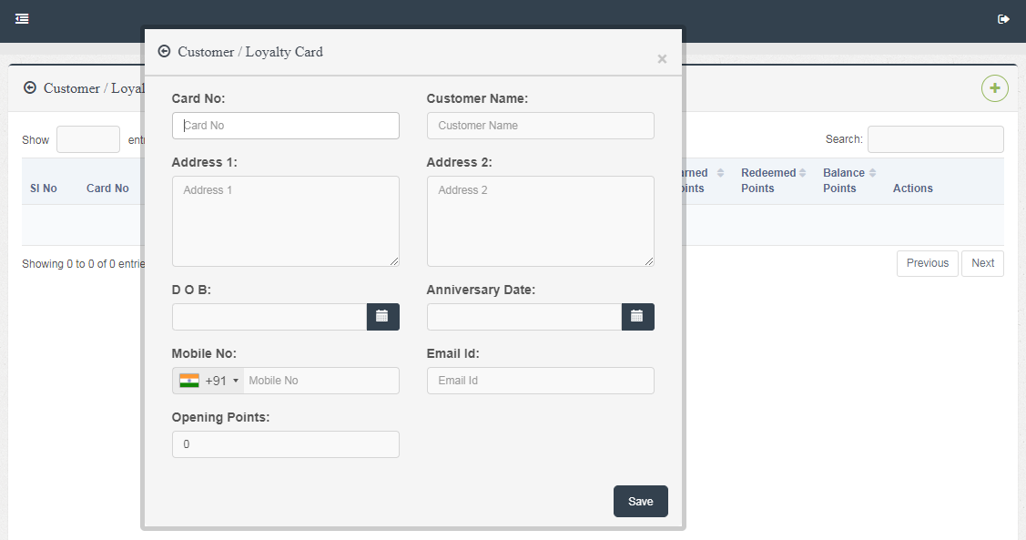Open the Show entries selector
The height and width of the screenshot is (540, 1026).
[87, 139]
